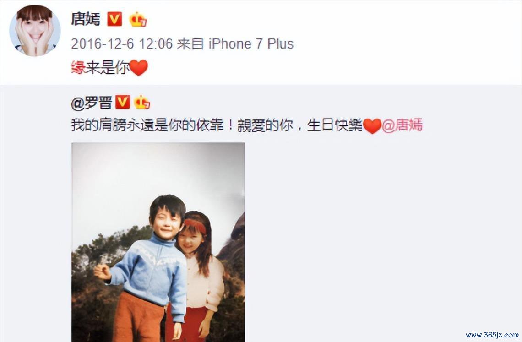Click crown membership icon next to @罗晋

[142, 103]
